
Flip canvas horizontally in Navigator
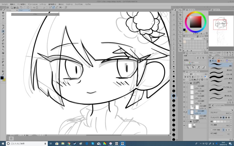[x=230, y=55]
